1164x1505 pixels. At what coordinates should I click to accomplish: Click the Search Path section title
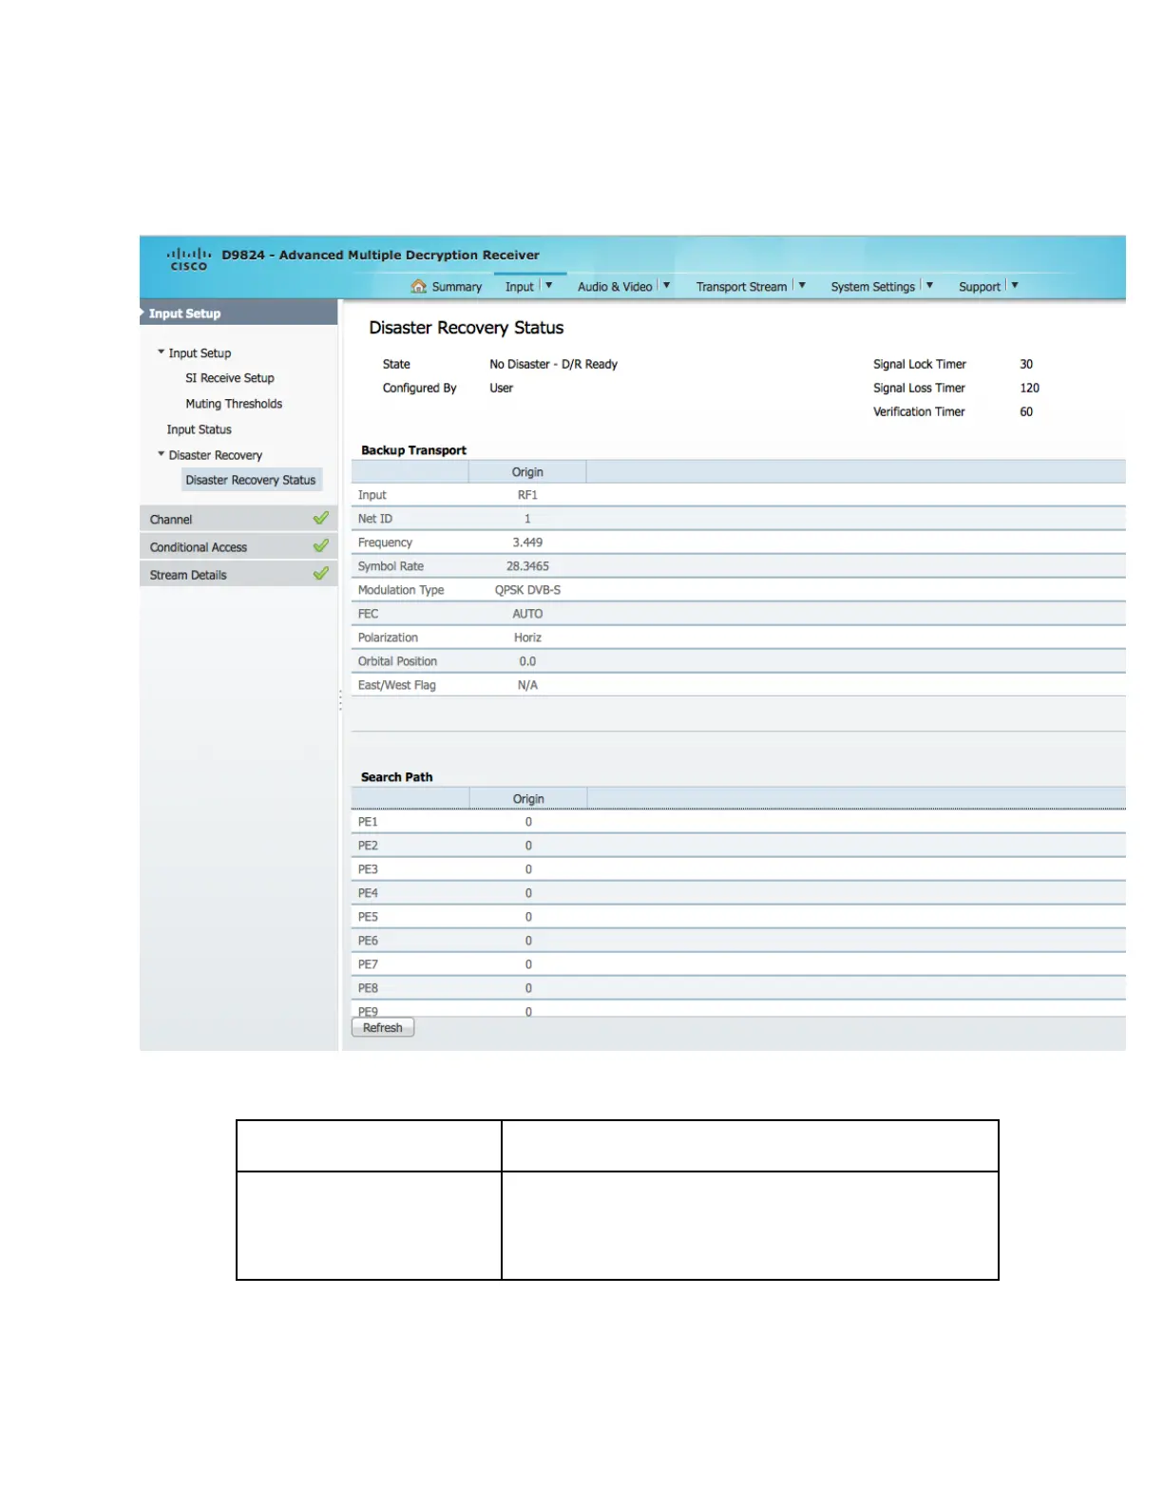click(x=396, y=777)
